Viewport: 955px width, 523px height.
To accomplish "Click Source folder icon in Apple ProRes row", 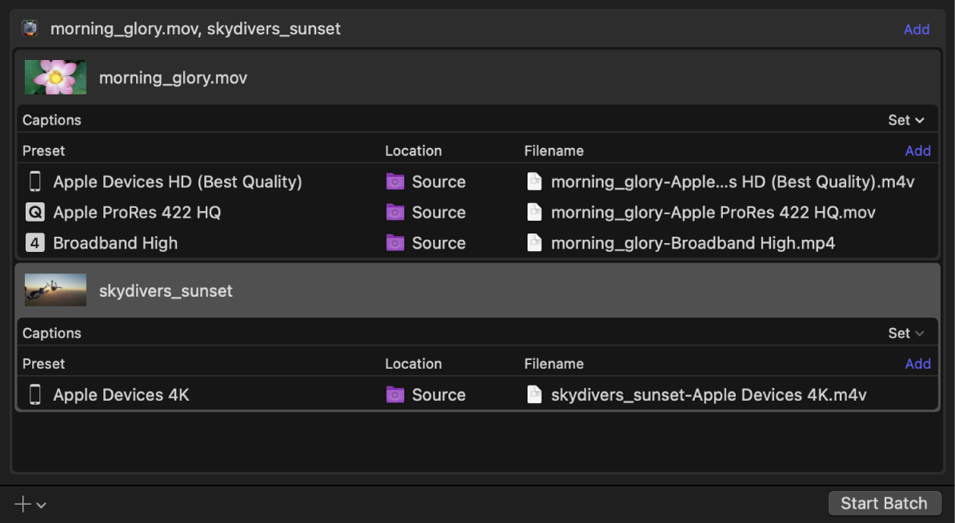I will (x=395, y=213).
